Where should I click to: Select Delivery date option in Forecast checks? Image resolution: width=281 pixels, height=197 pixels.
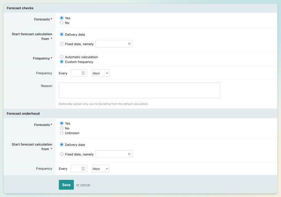(62, 34)
